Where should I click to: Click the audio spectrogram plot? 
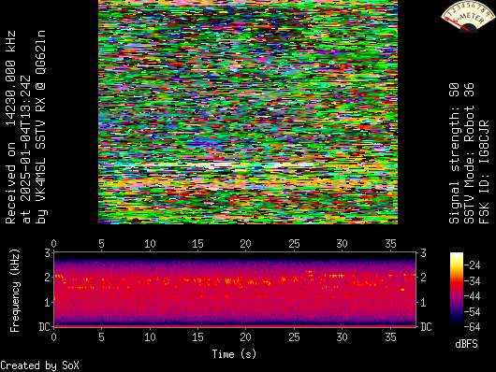[x=235, y=290]
